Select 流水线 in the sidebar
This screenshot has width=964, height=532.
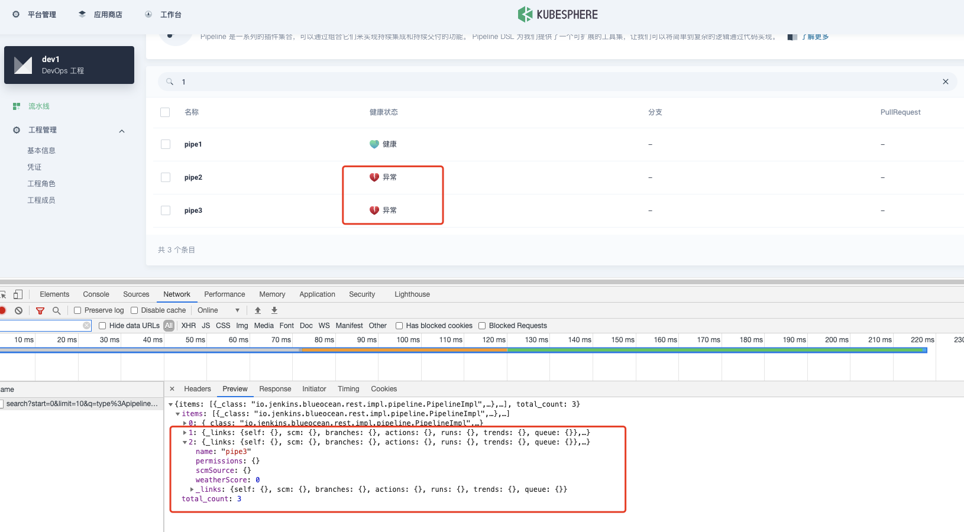(38, 106)
